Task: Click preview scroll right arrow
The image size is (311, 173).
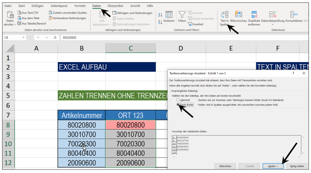Action: coord(299,157)
